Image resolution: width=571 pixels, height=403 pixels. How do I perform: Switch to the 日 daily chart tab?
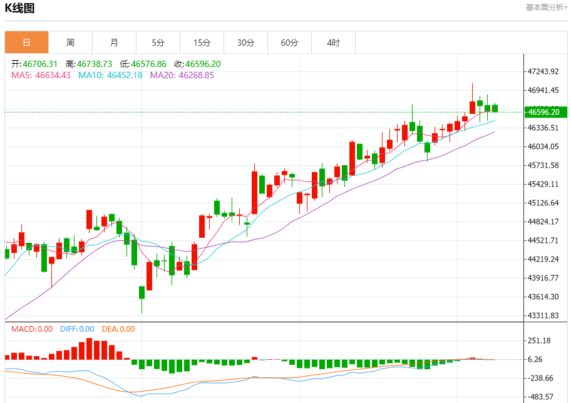coord(26,43)
